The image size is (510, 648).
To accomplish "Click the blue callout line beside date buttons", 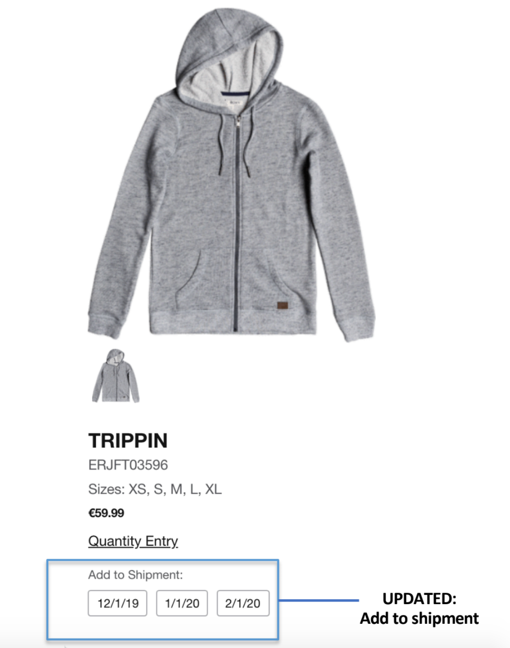I will point(319,600).
